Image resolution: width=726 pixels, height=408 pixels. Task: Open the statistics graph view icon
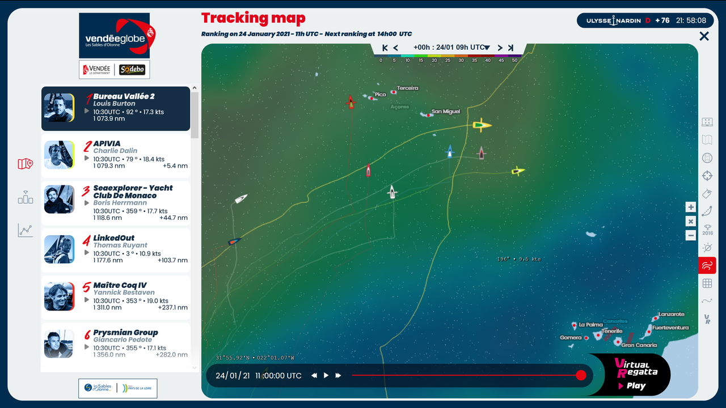pyautogui.click(x=25, y=229)
